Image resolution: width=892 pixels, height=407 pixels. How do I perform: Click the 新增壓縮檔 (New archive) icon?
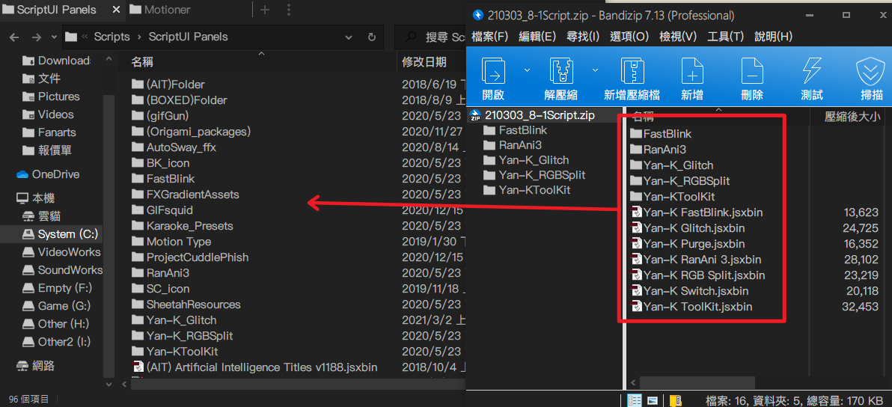(x=632, y=72)
